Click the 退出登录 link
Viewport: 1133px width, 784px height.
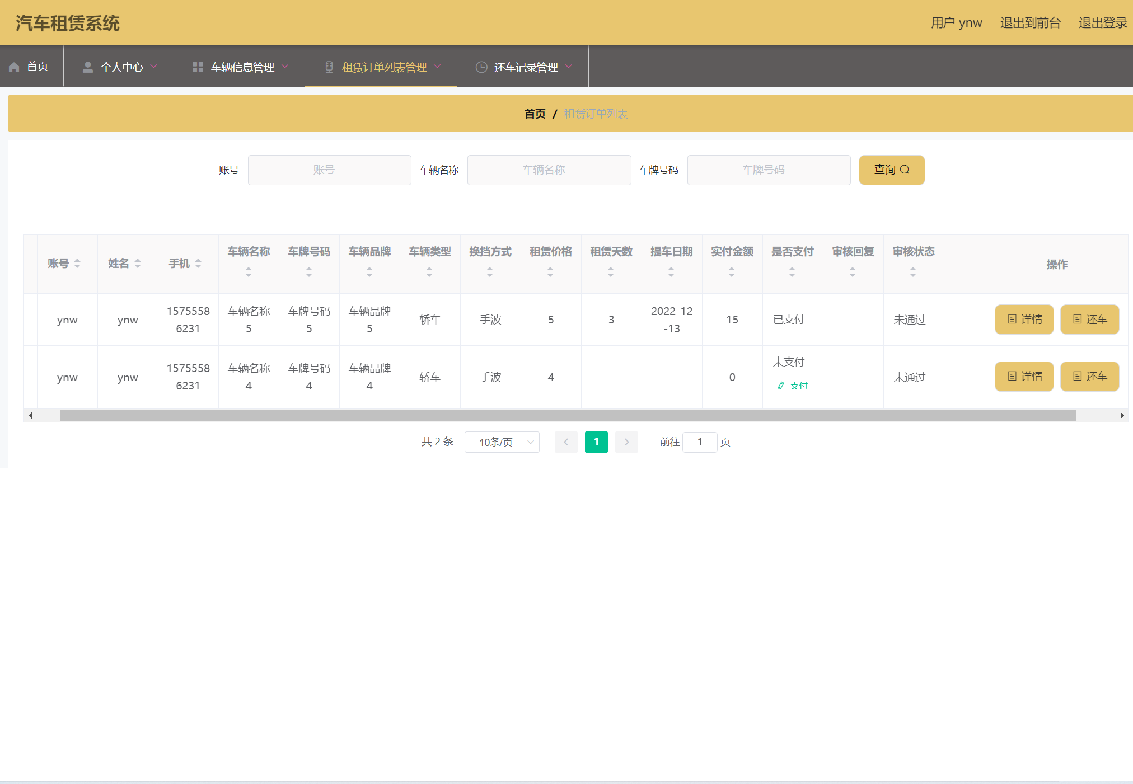1102,23
